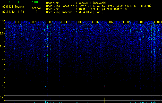Click the meteor count value 2
This screenshot has width=162, height=103.
[37, 12]
